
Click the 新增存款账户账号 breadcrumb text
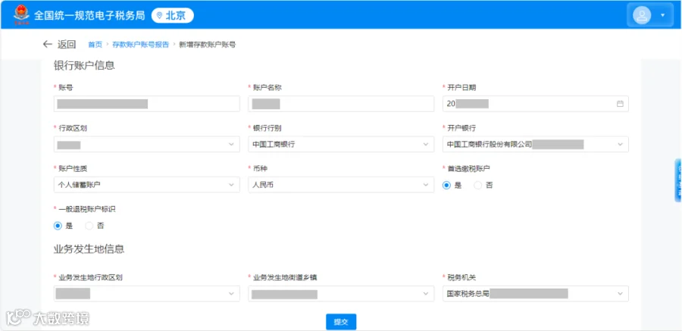(x=208, y=45)
